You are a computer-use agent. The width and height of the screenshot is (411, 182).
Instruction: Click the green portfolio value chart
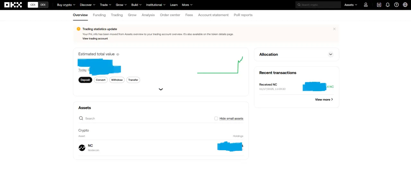220,65
